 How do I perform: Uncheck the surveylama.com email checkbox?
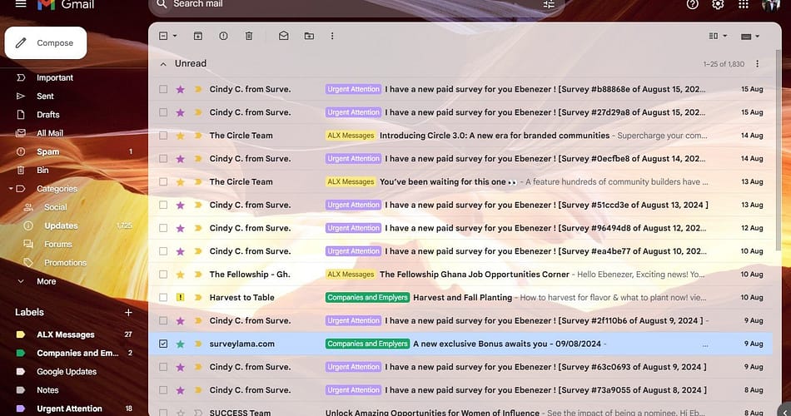[x=163, y=344]
